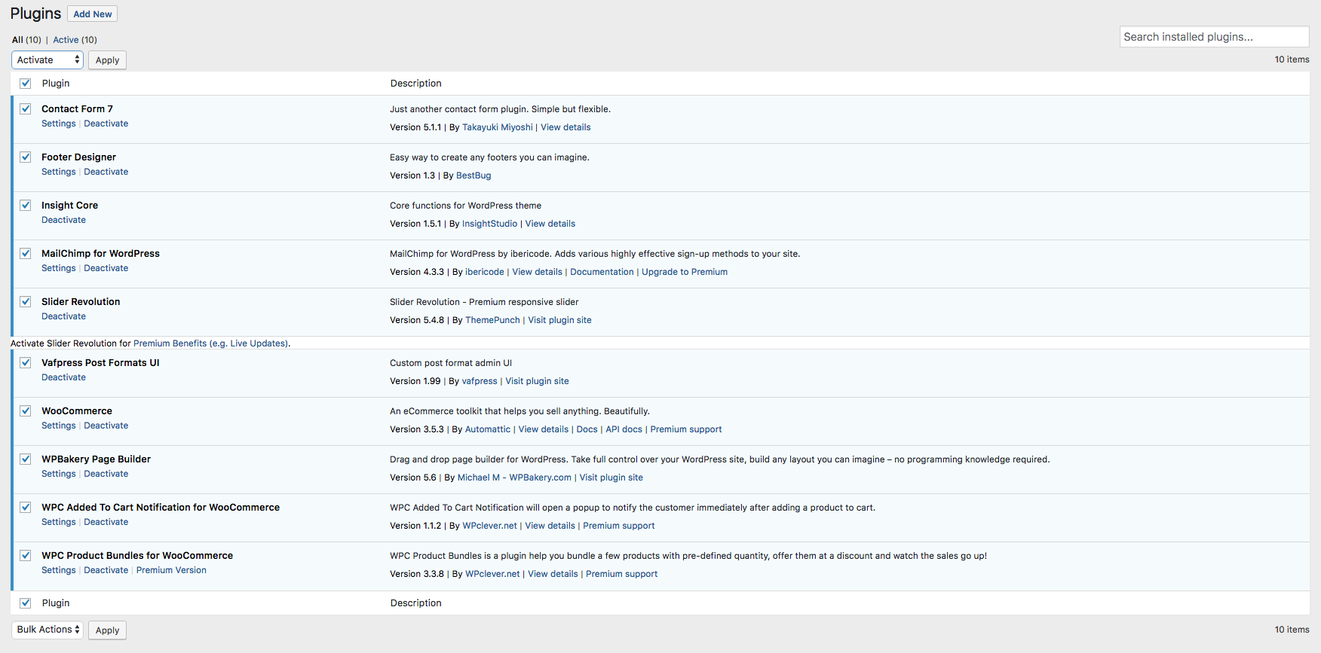1321x653 pixels.
Task: Click the Add New plugin button
Action: pyautogui.click(x=93, y=14)
